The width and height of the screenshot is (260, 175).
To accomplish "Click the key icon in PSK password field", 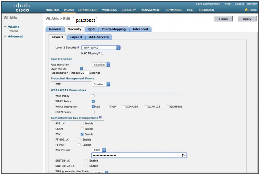I will coord(183,155).
